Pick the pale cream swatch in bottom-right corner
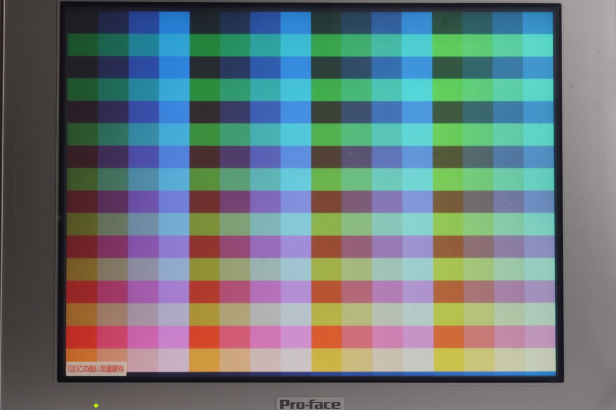Screen dimensions: 616x410 pos(539,360)
